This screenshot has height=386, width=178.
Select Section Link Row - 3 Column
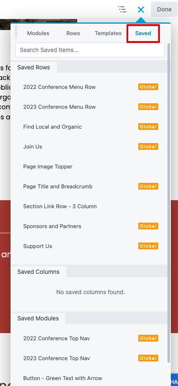coord(91,206)
